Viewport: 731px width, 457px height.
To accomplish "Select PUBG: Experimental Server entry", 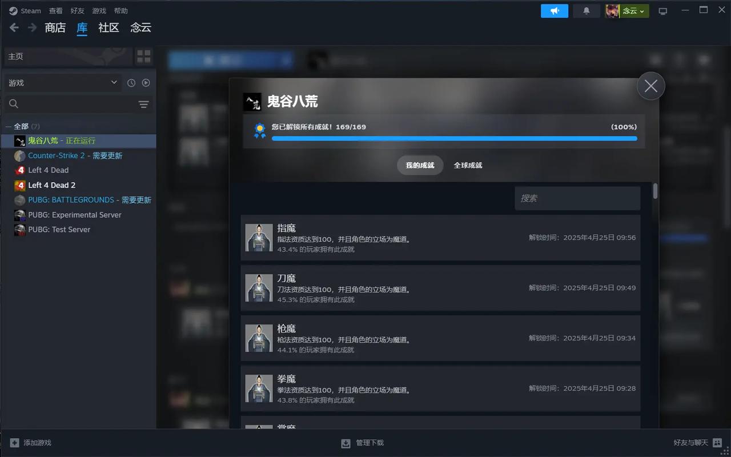I will coord(79,215).
